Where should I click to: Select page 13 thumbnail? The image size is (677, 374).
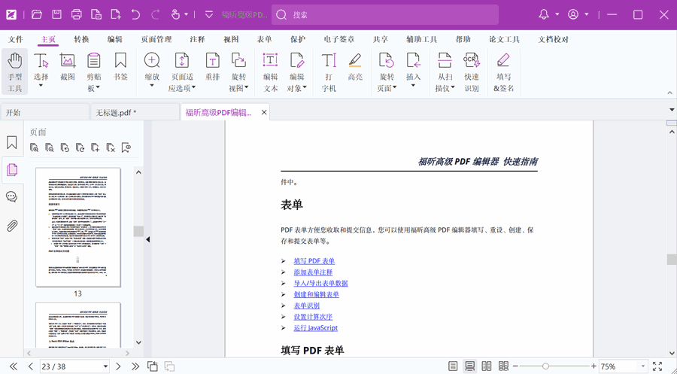tap(77, 227)
